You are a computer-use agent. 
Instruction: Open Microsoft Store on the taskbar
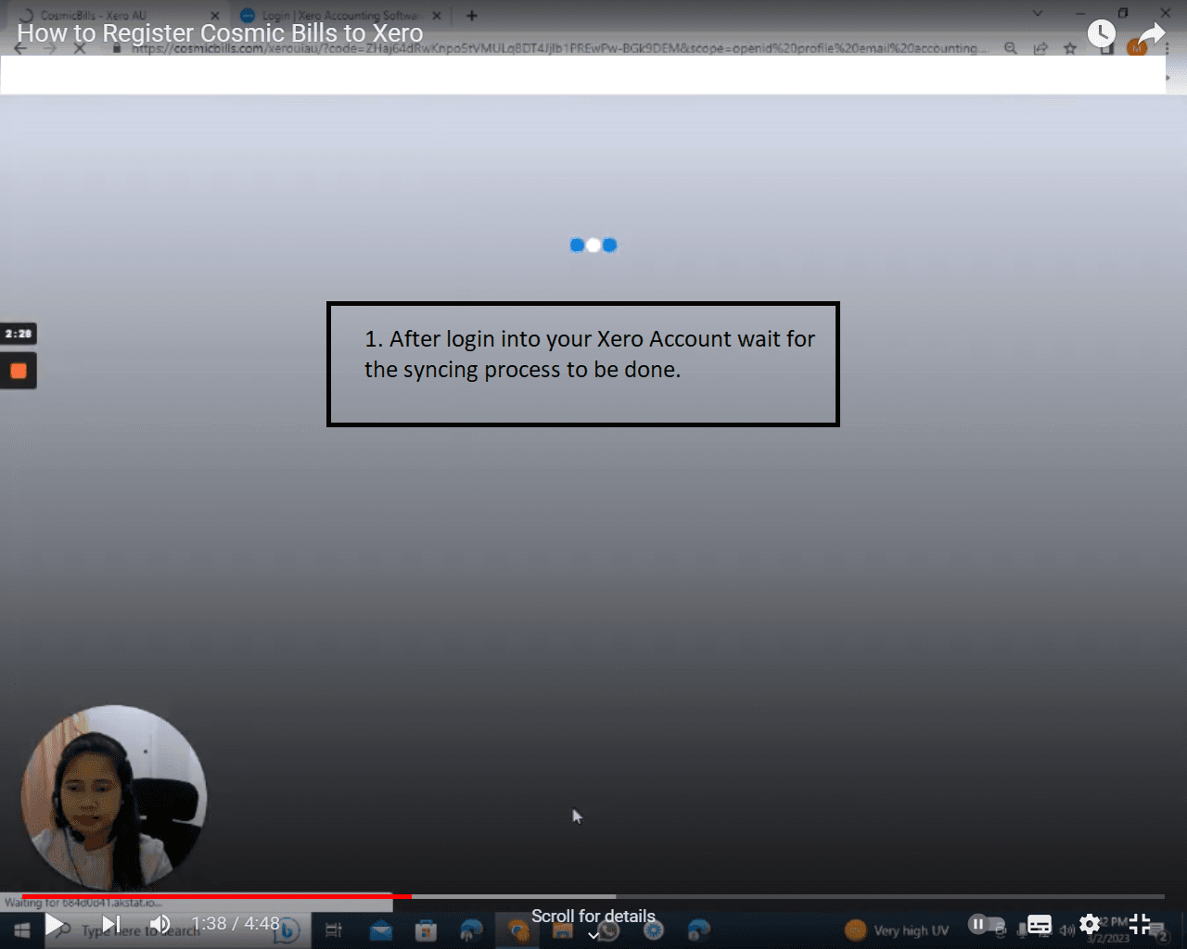426,930
